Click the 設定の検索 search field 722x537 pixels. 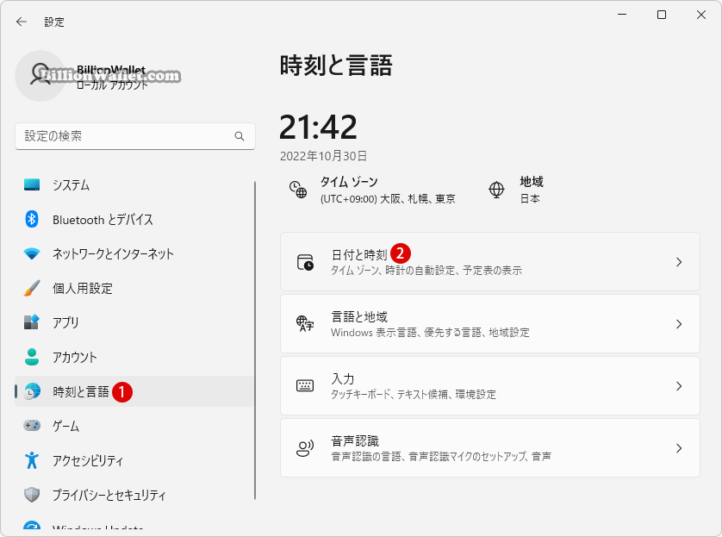click(135, 136)
